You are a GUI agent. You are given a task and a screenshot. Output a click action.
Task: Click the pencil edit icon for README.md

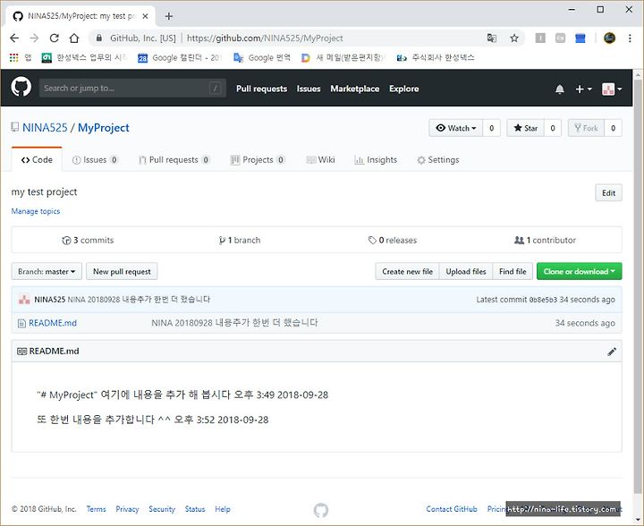612,352
